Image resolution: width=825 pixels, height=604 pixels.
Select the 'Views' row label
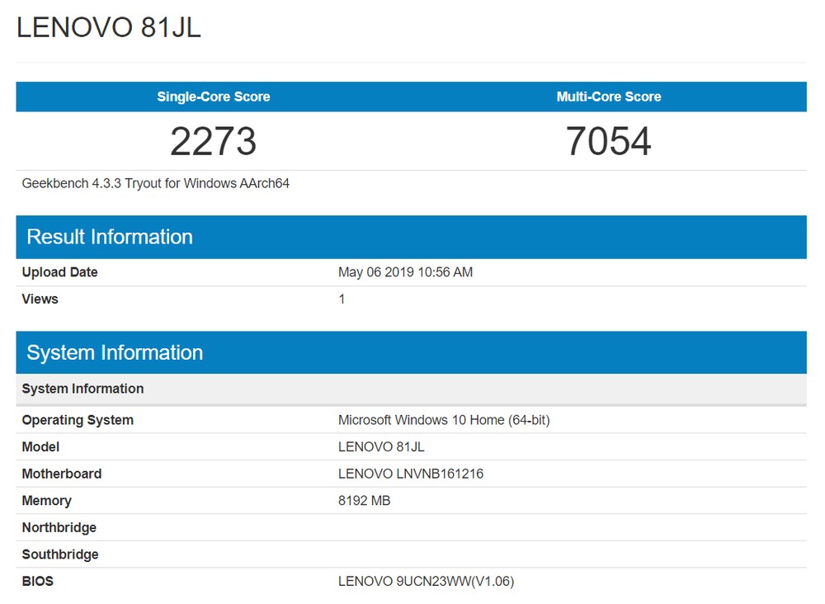pyautogui.click(x=40, y=299)
